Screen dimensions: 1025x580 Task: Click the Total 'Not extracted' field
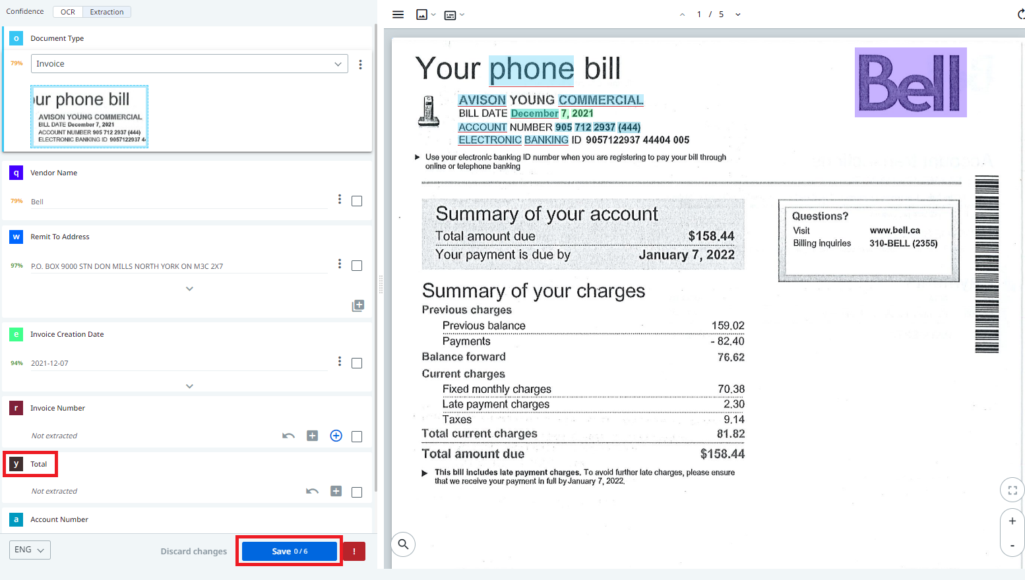[54, 491]
